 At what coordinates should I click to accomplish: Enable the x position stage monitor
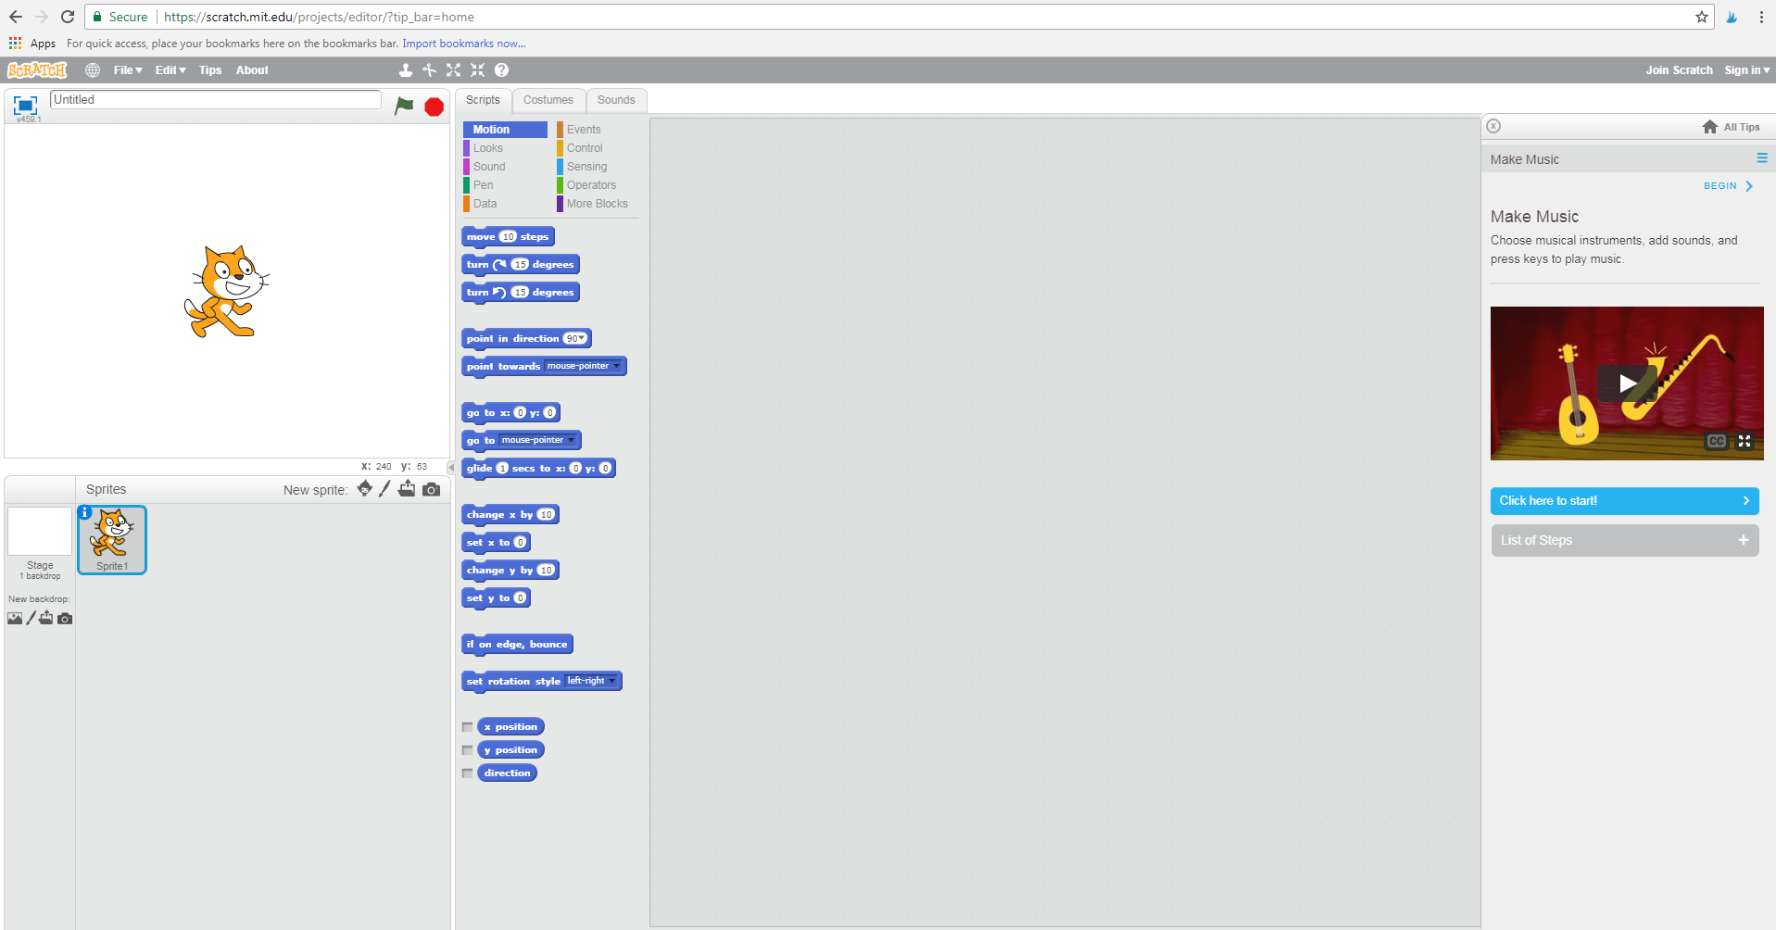(x=467, y=727)
